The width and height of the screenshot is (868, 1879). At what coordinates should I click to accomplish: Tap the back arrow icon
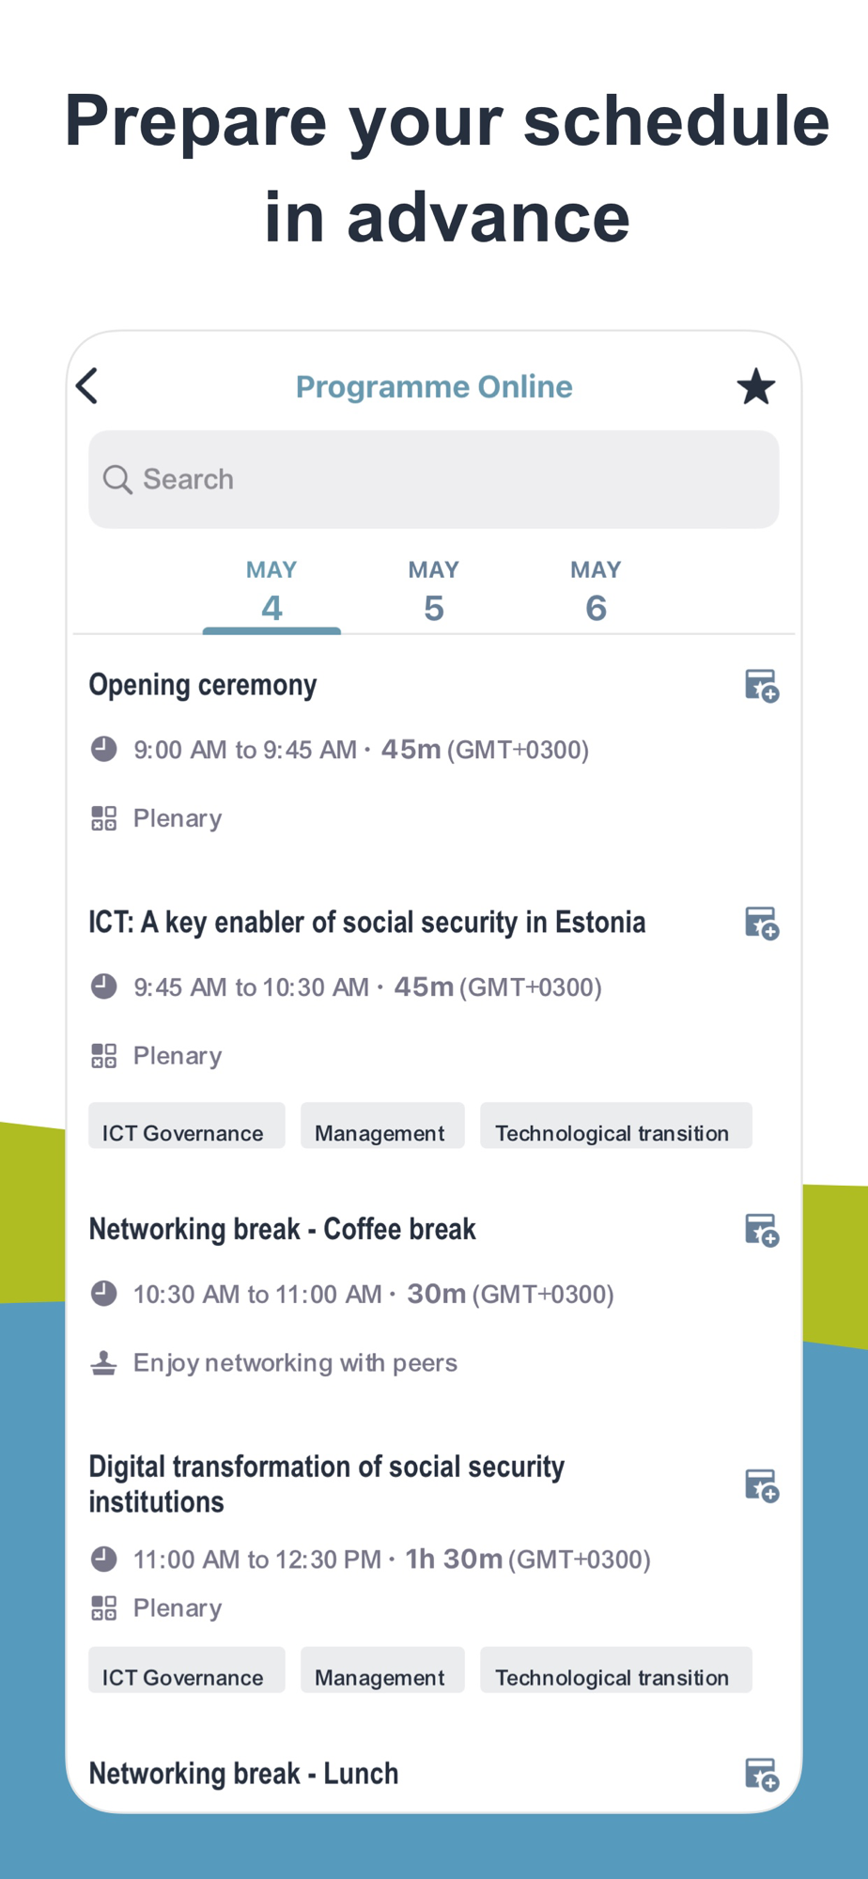[87, 386]
